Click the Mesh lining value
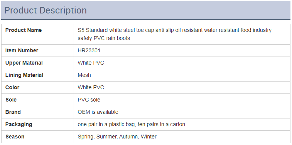This screenshot has width=292, height=145. (x=84, y=75)
